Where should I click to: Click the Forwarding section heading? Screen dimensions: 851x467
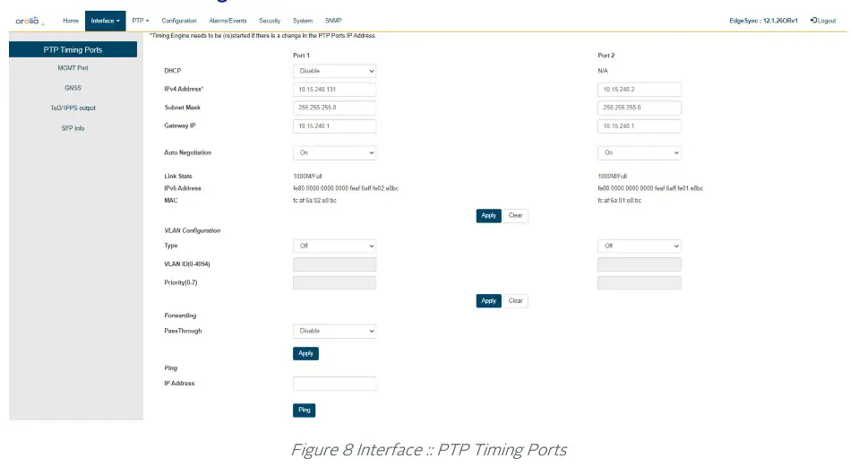pos(180,316)
